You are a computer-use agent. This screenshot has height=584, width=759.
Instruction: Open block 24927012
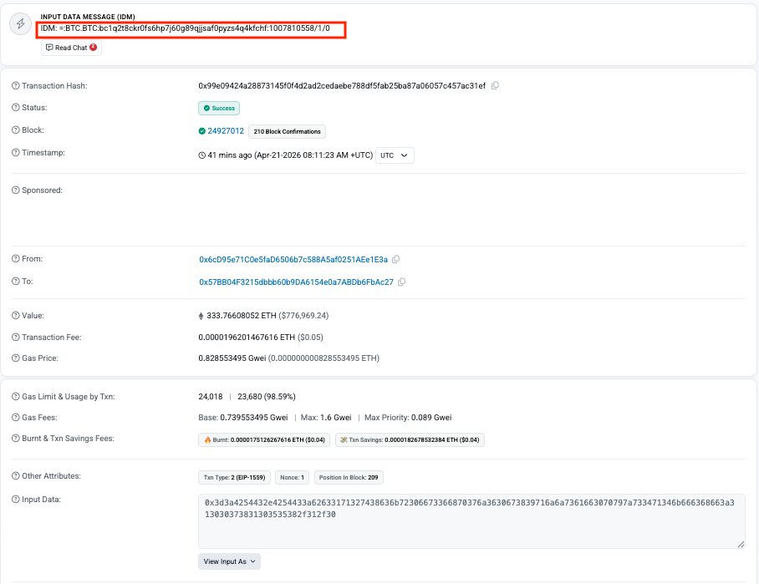[227, 131]
